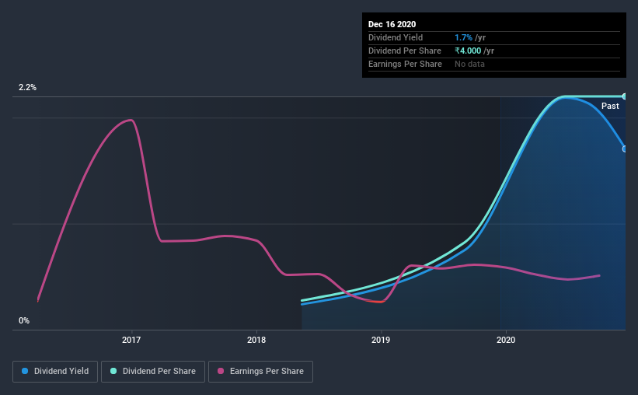Click the ₹4.000 dividend per share value
This screenshot has width=638, height=395.
click(x=468, y=51)
